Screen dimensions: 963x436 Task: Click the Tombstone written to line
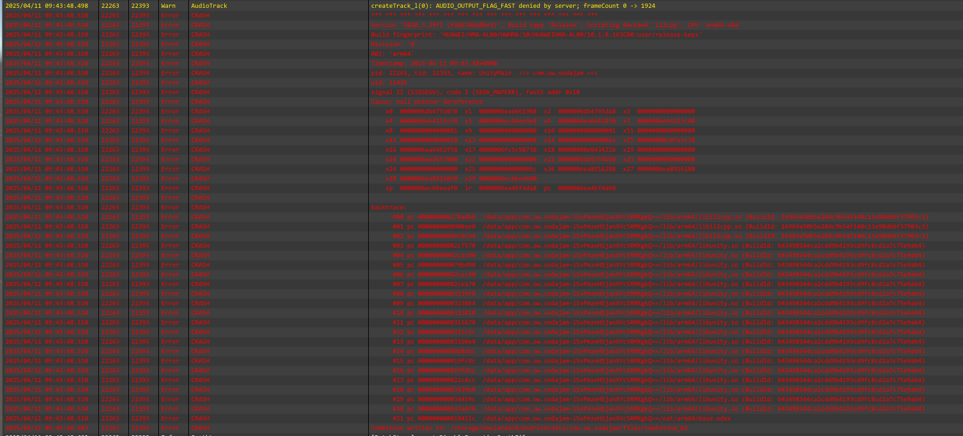coord(529,428)
